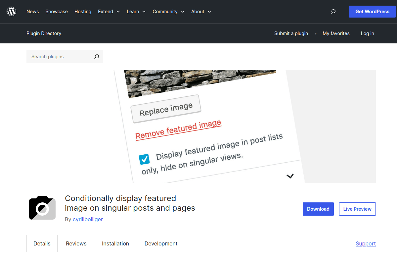Open the cyrillbolliger author profile
Viewport: 397px width, 265px height.
click(88, 219)
